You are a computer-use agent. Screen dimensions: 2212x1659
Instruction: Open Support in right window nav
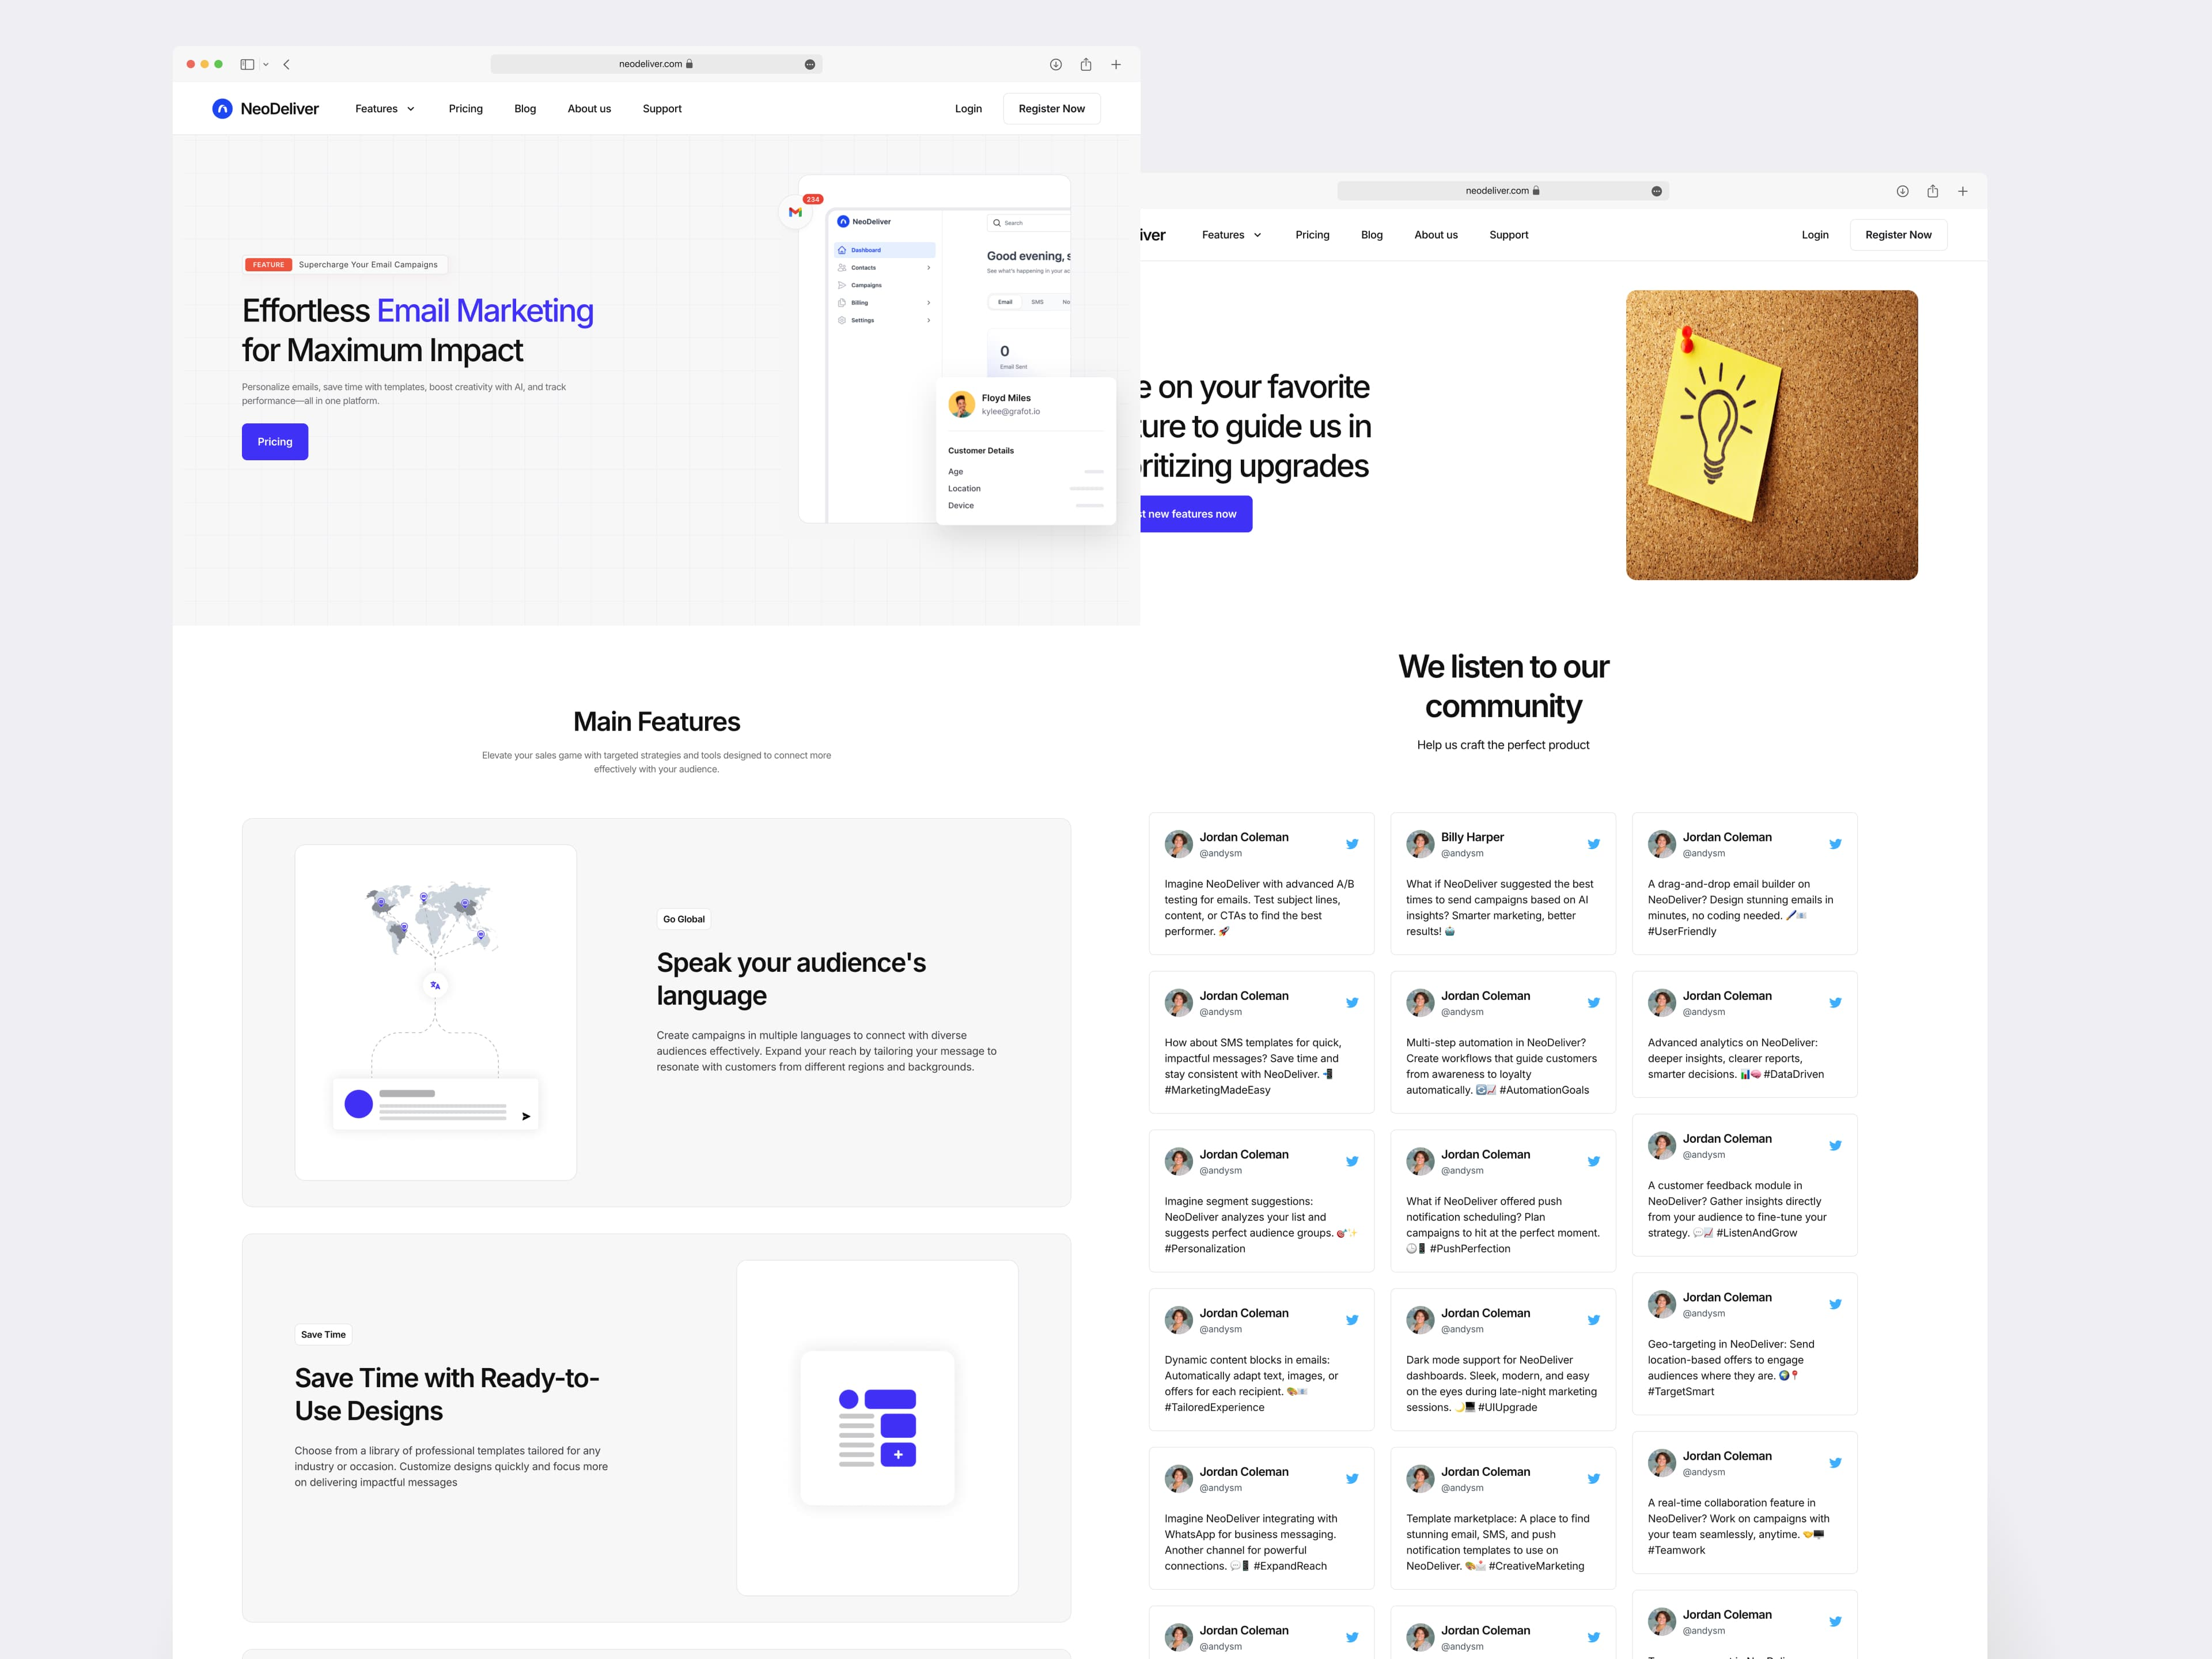(x=1509, y=235)
